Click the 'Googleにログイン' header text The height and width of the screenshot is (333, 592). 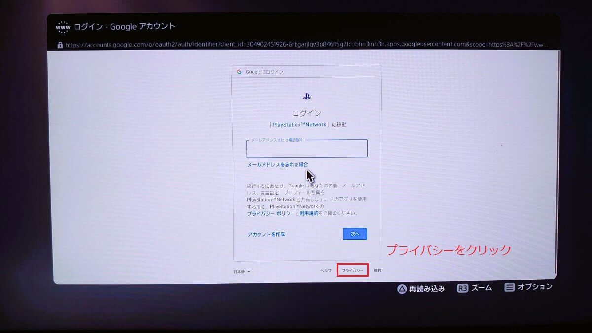tap(264, 72)
